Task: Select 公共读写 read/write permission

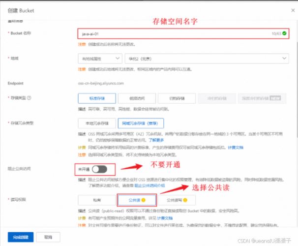Action: 177,200
